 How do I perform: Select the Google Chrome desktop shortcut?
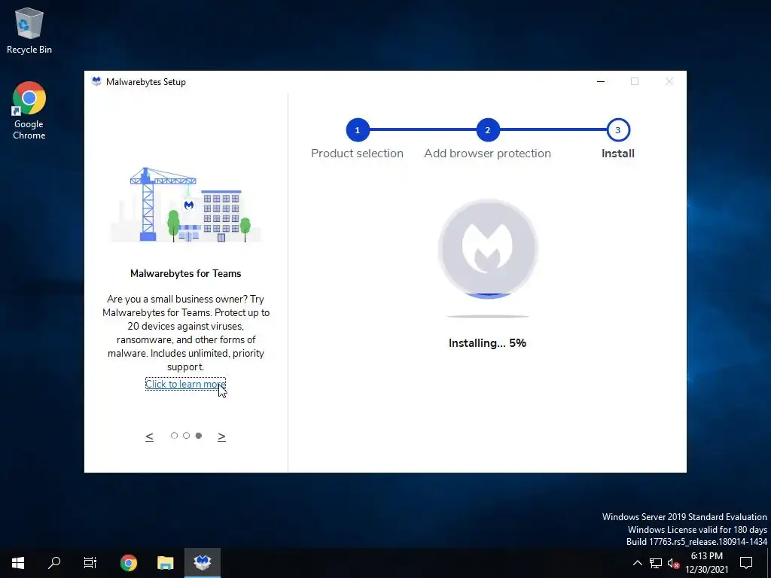point(29,111)
